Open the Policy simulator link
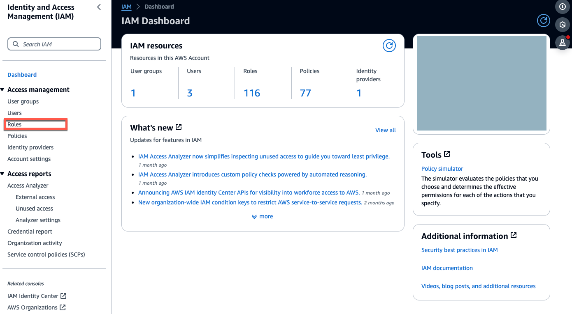This screenshot has height=314, width=572. (x=442, y=168)
